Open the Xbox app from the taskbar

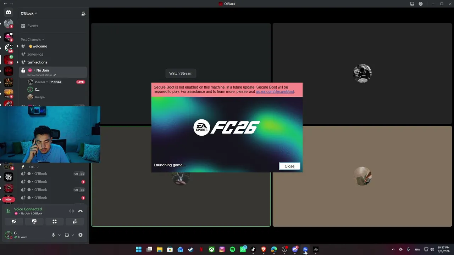point(211,249)
